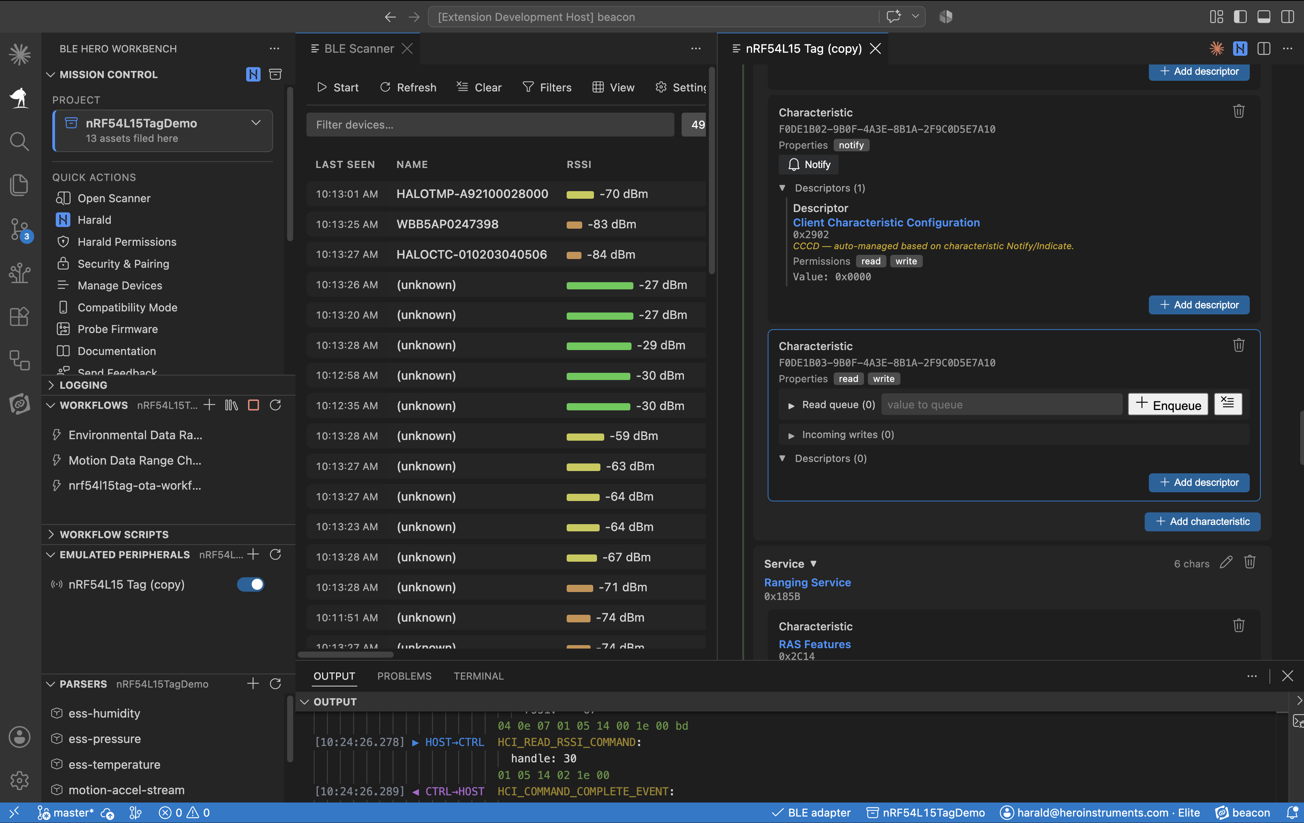This screenshot has height=823, width=1304.
Task: Switch to the BLE Scanner tab
Action: point(358,49)
